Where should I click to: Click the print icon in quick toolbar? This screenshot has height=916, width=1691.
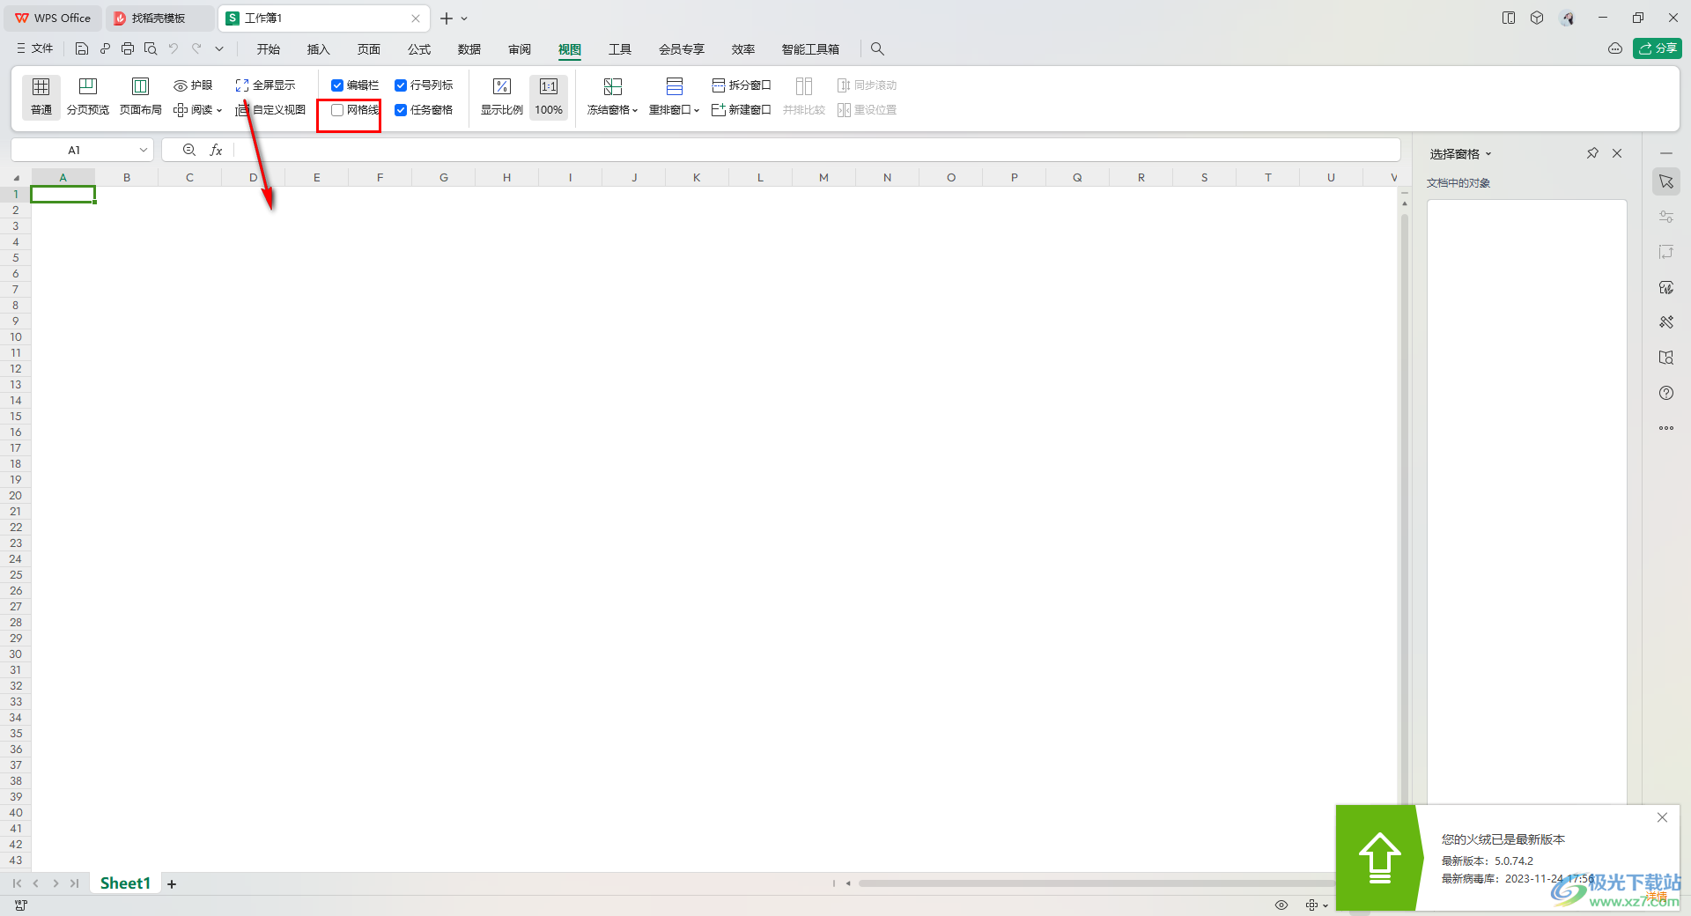(128, 48)
